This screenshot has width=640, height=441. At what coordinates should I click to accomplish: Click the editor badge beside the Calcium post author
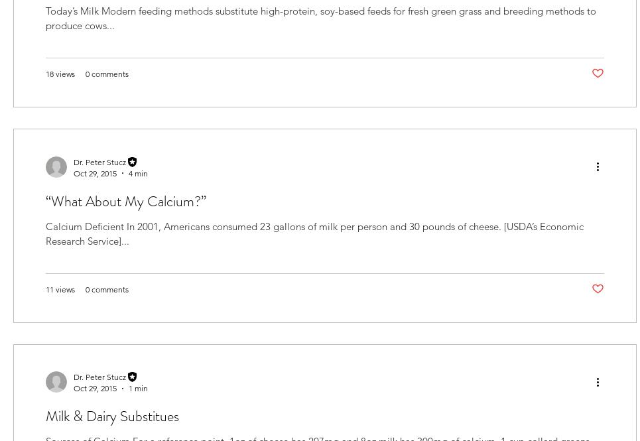point(133,162)
